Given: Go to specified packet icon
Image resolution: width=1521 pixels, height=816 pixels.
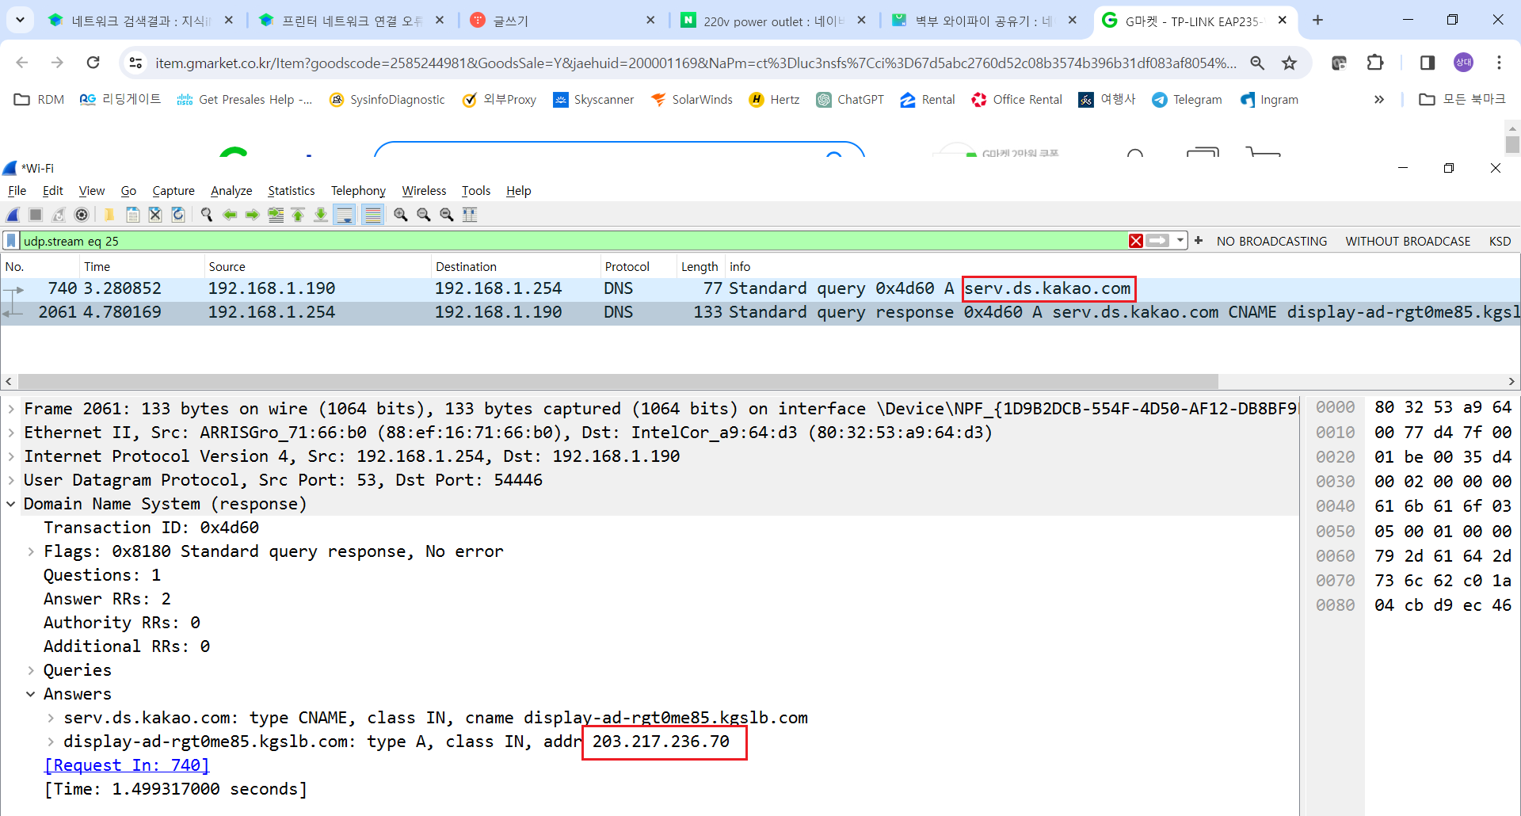Looking at the screenshot, I should click(276, 215).
